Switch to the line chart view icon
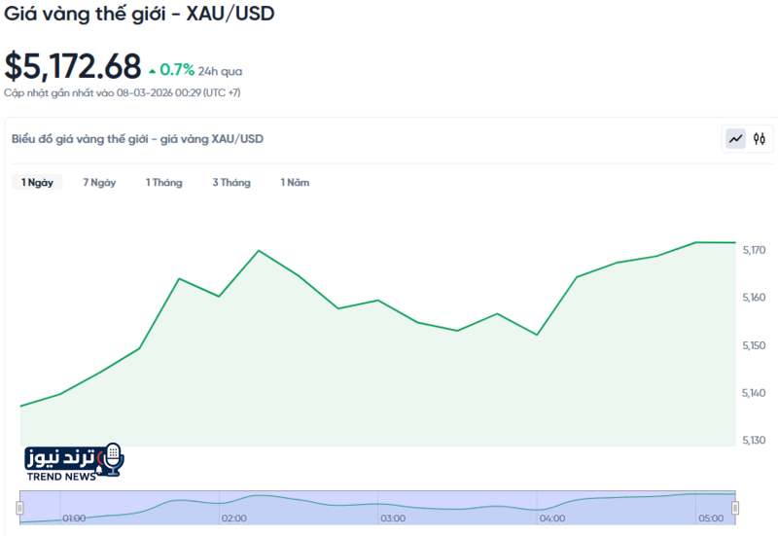Screen dimensions: 778x536 coord(735,139)
